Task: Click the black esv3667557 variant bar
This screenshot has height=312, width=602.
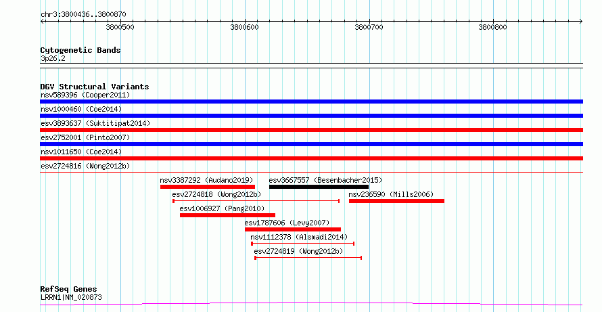Action: point(319,187)
